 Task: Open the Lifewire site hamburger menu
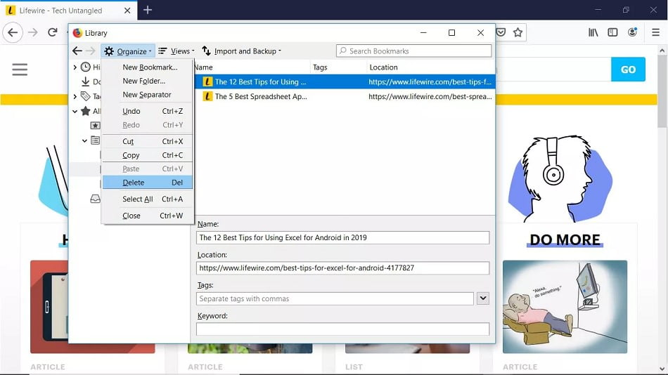[20, 70]
